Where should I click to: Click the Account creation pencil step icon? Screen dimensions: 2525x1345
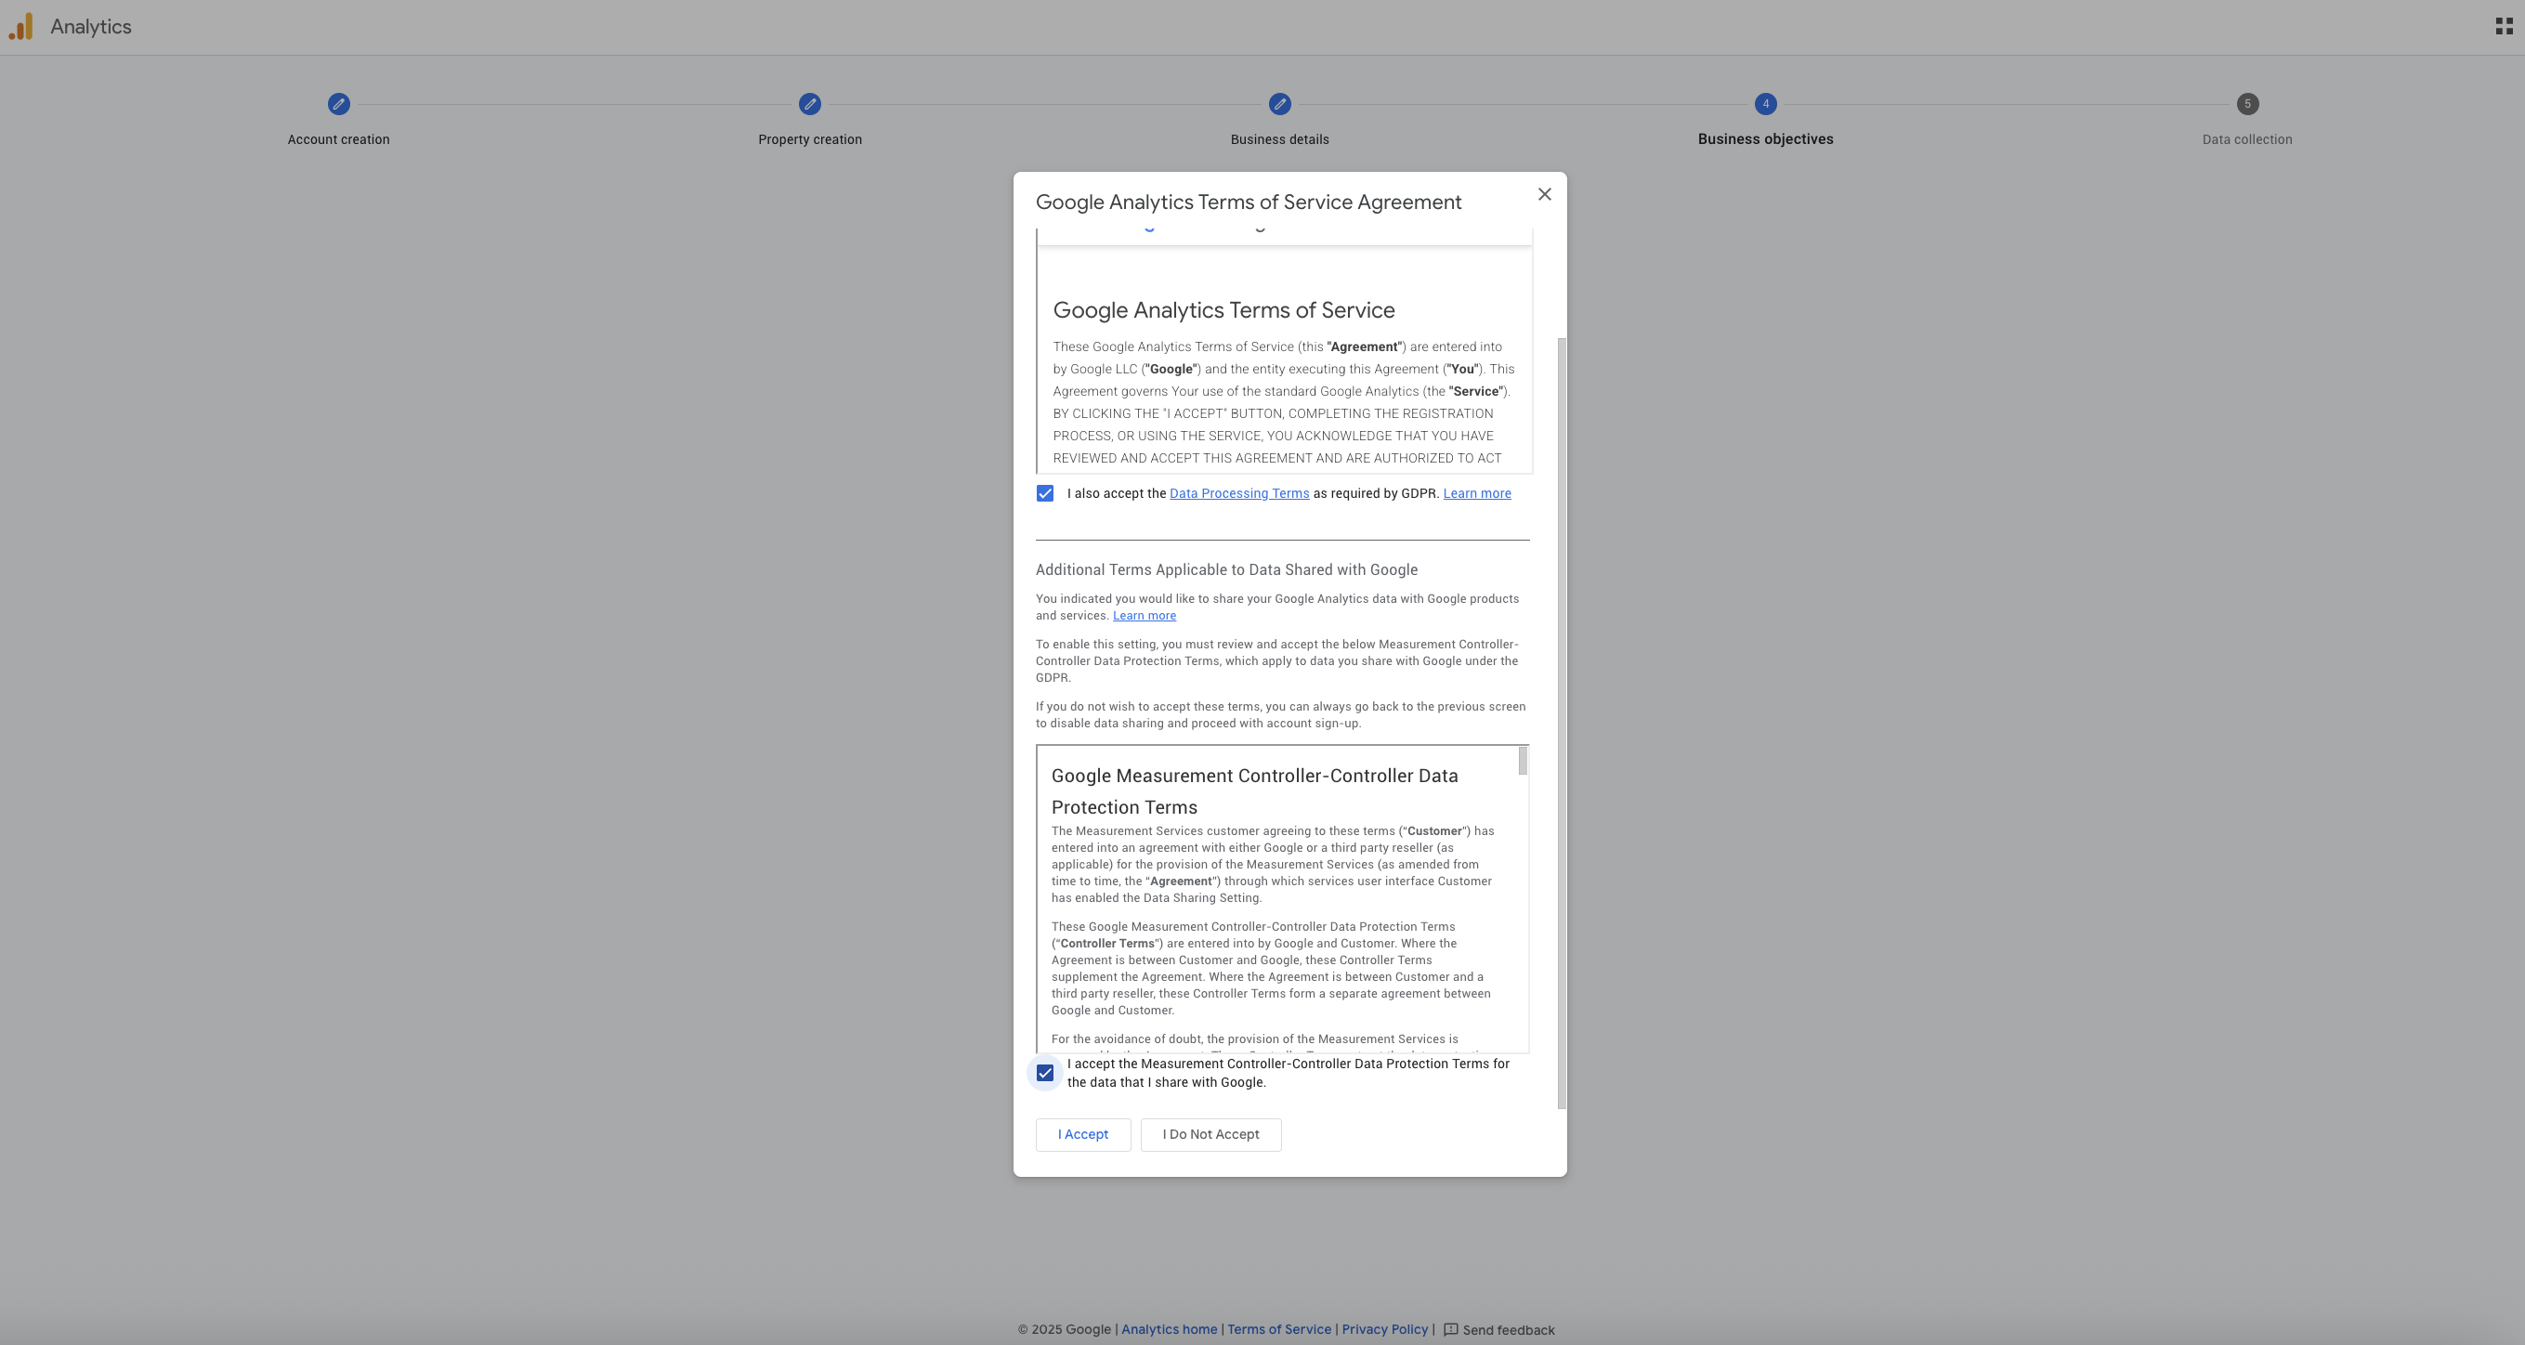[x=338, y=104]
